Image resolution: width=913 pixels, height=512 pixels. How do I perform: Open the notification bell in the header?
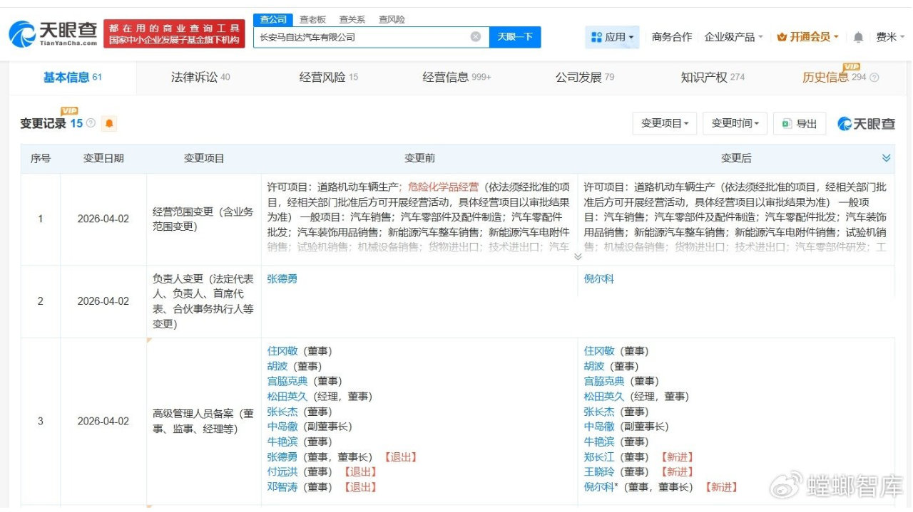pos(858,37)
